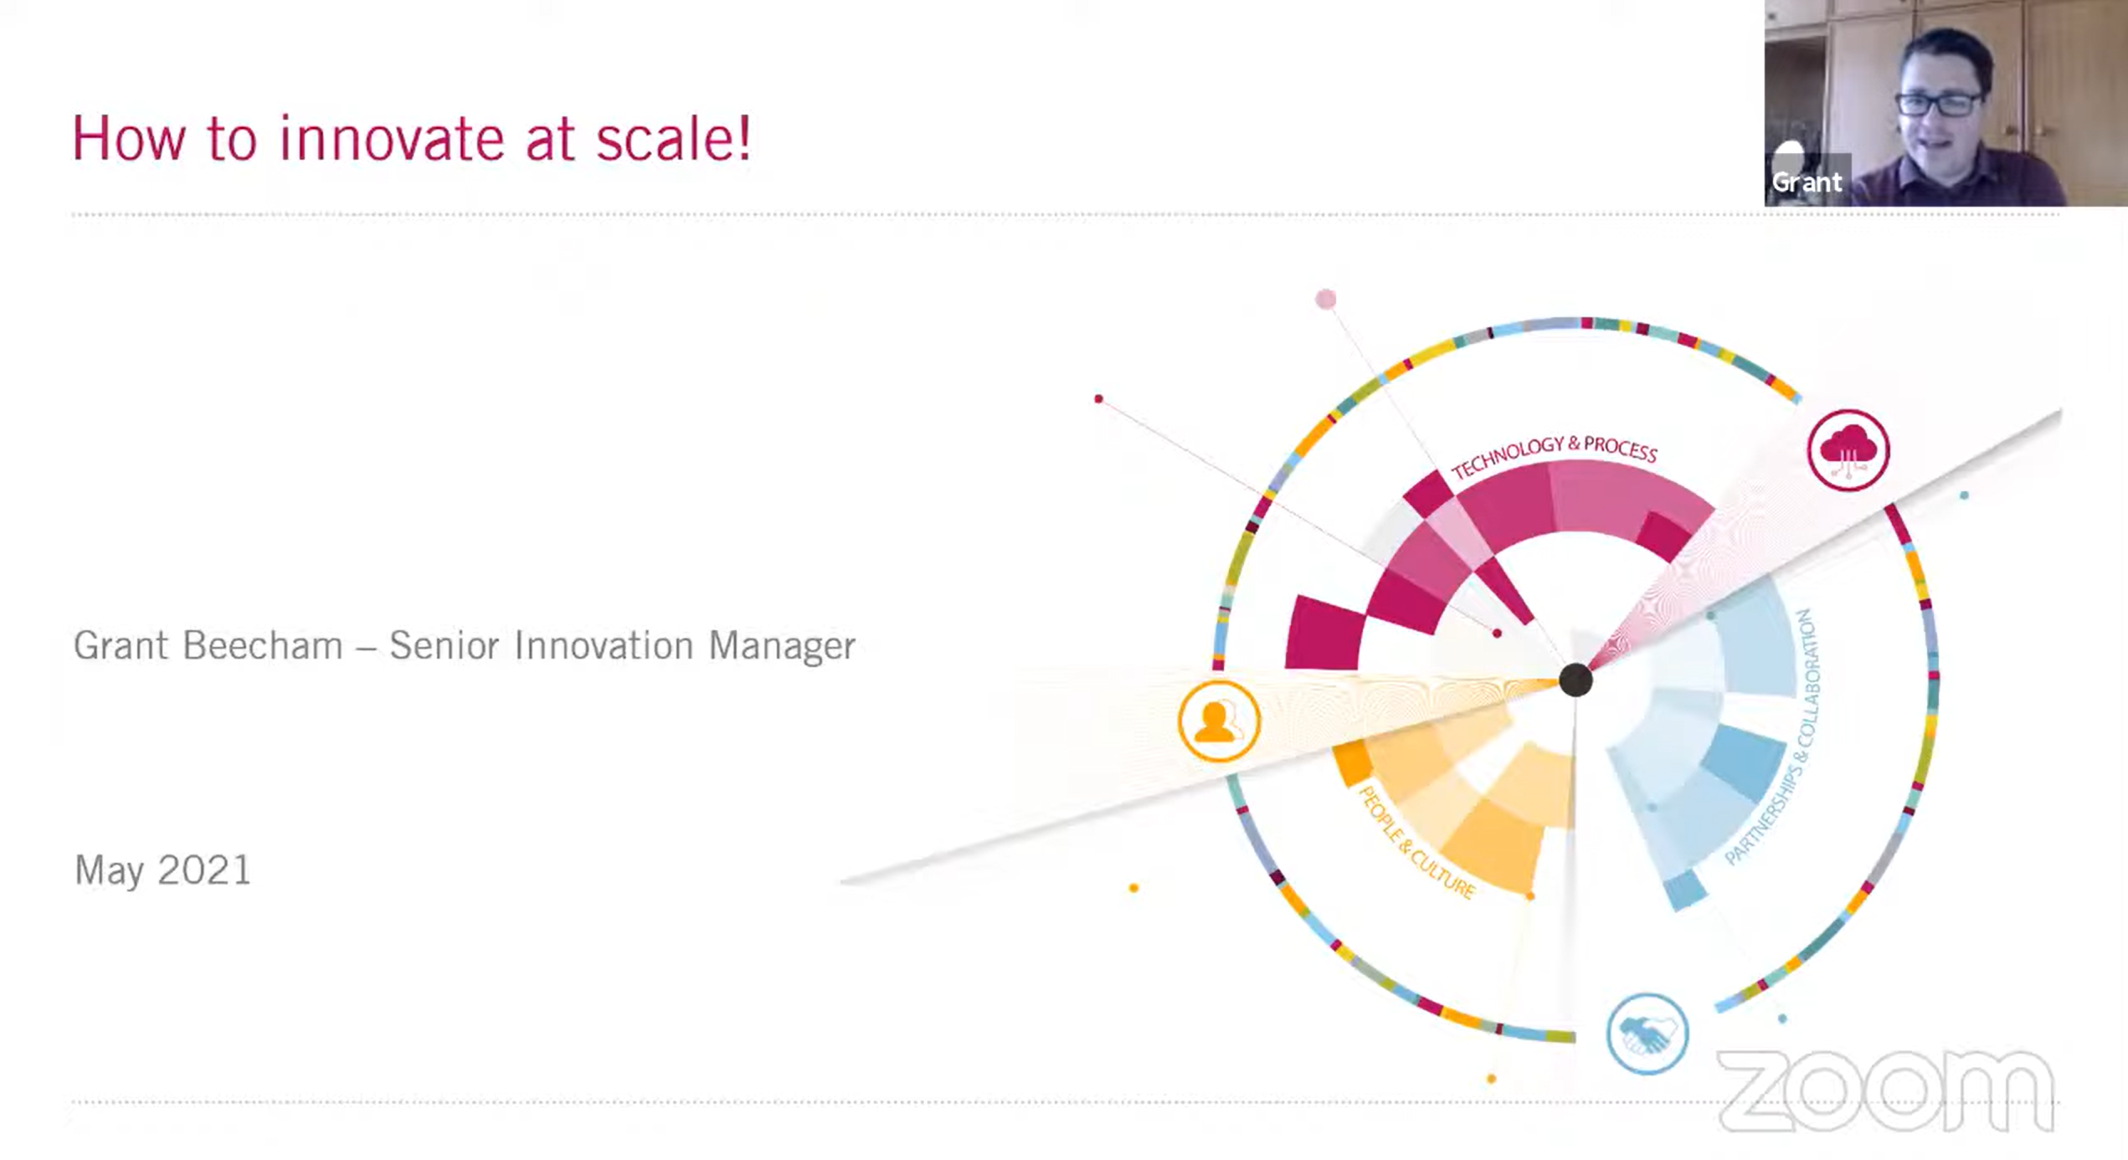Click the "Grant" participant name label
Image resolution: width=2128 pixels, height=1160 pixels.
point(1807,182)
